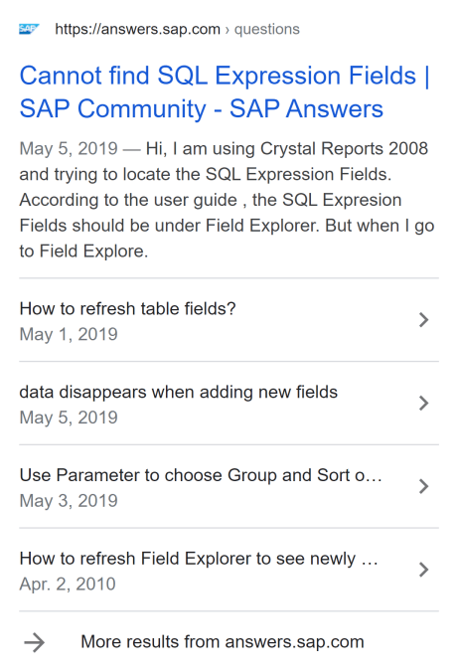The image size is (459, 672).
Task: Click the 'May 3, 2019' date text
Action: [69, 501]
